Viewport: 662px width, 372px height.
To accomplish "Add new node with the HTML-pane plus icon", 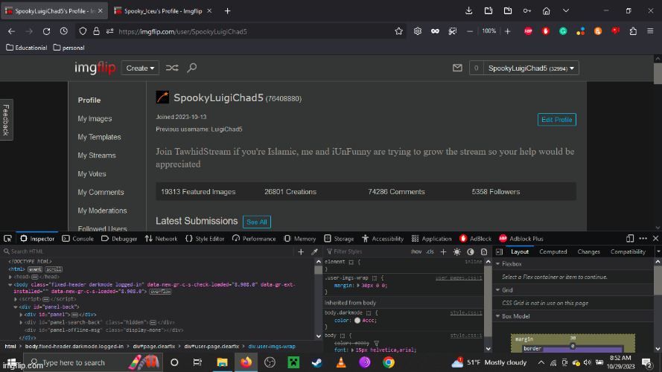I will [x=301, y=251].
